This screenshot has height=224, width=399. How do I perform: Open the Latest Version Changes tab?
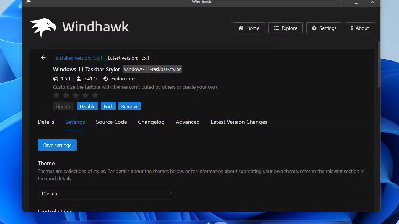(239, 122)
